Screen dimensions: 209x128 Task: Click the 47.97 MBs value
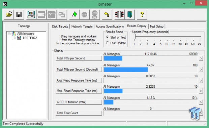[x=150, y=65]
